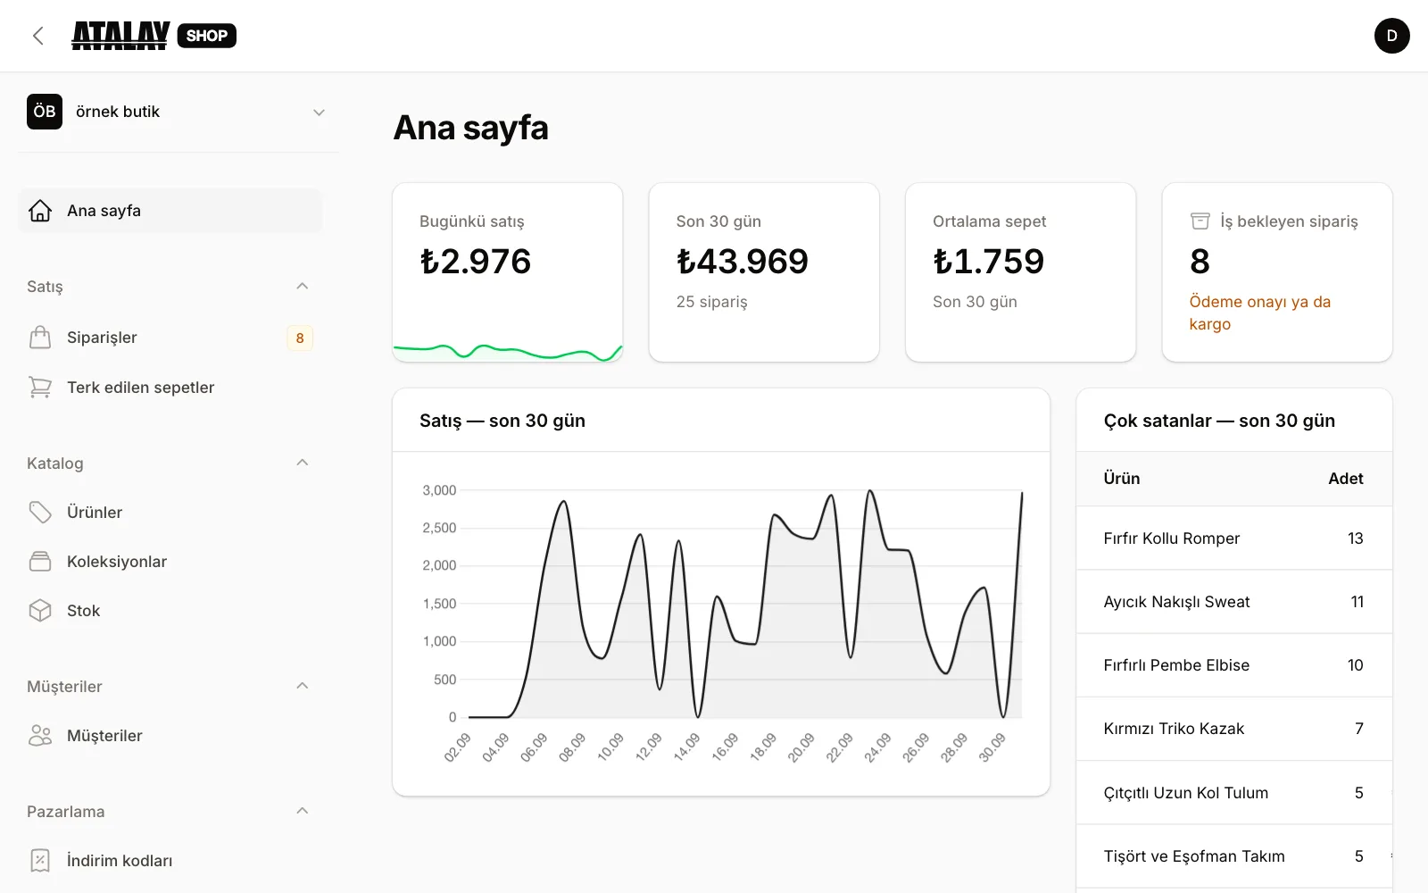Viewport: 1428px width, 893px height.
Task: Open the Atalay Shop logo
Action: coord(154,36)
